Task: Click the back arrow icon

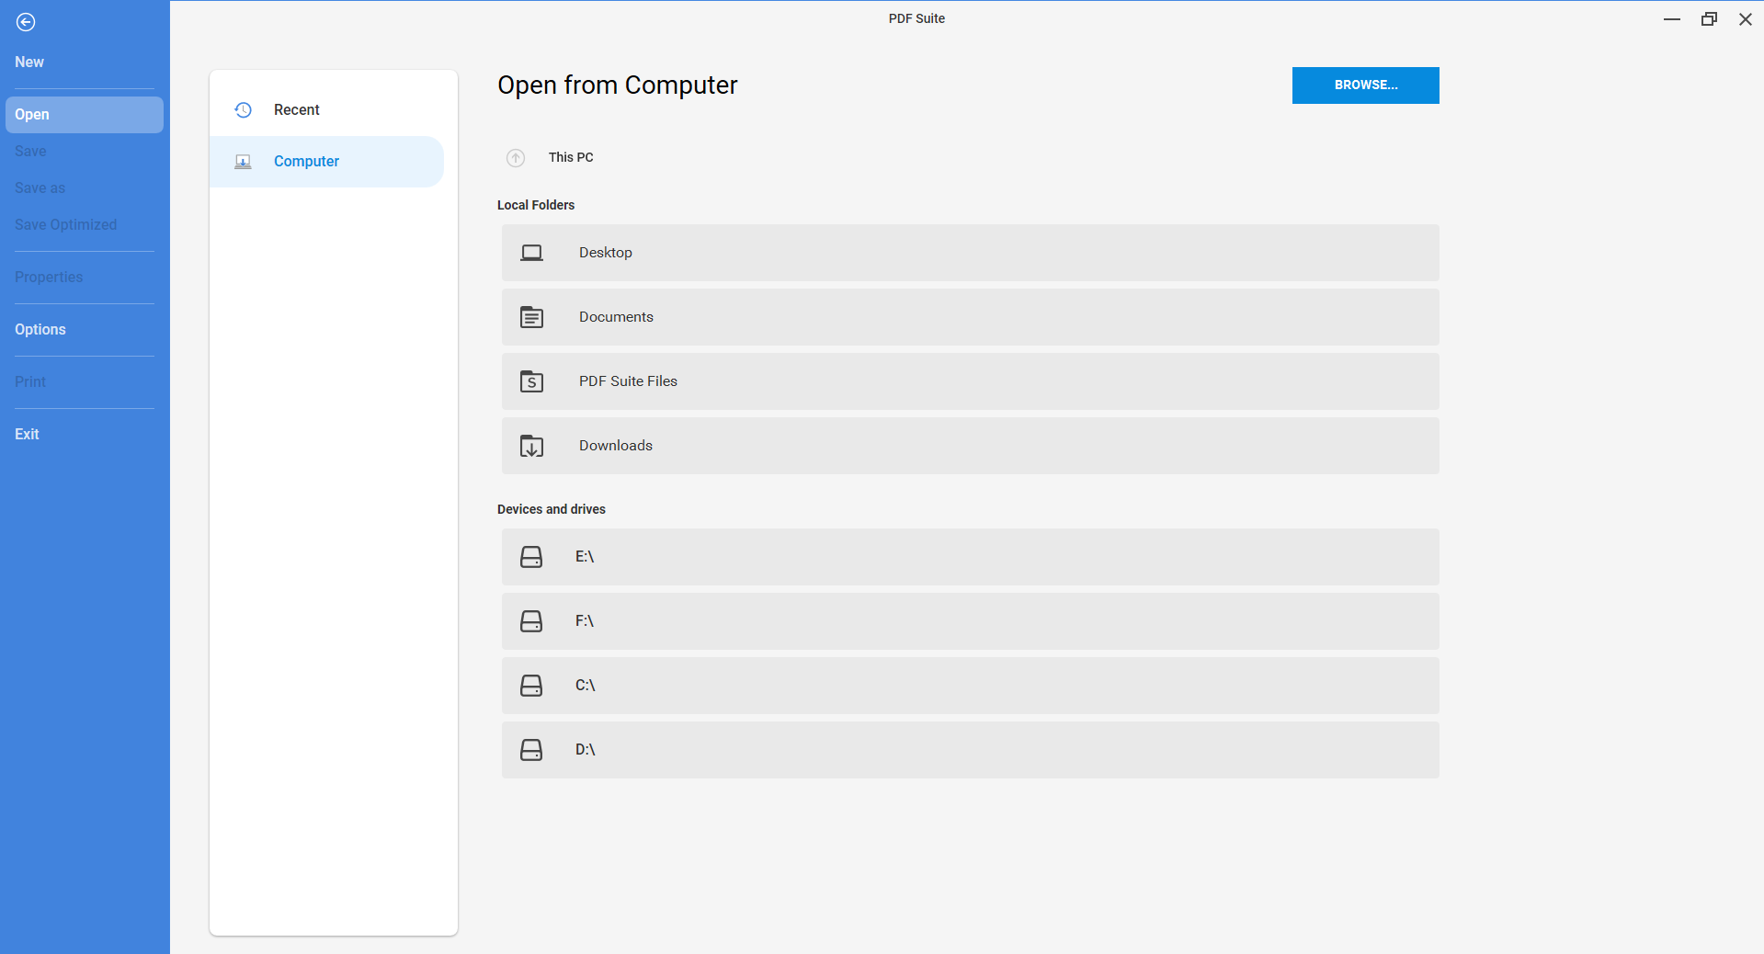Action: coord(26,22)
